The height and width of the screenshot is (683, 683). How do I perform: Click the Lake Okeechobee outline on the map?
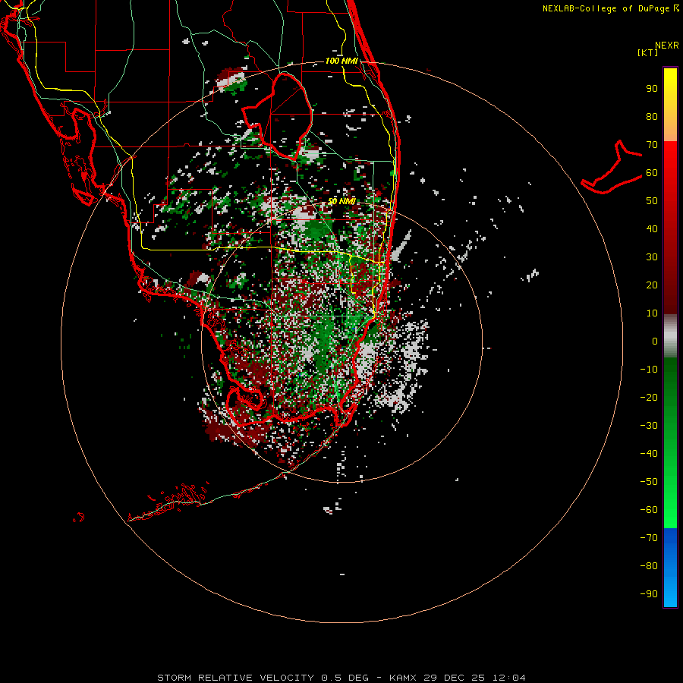(278, 116)
